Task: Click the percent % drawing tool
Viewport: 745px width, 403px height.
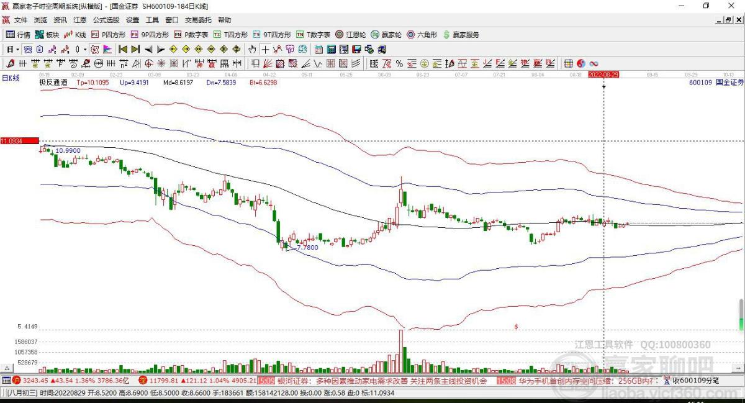Action: [399, 63]
